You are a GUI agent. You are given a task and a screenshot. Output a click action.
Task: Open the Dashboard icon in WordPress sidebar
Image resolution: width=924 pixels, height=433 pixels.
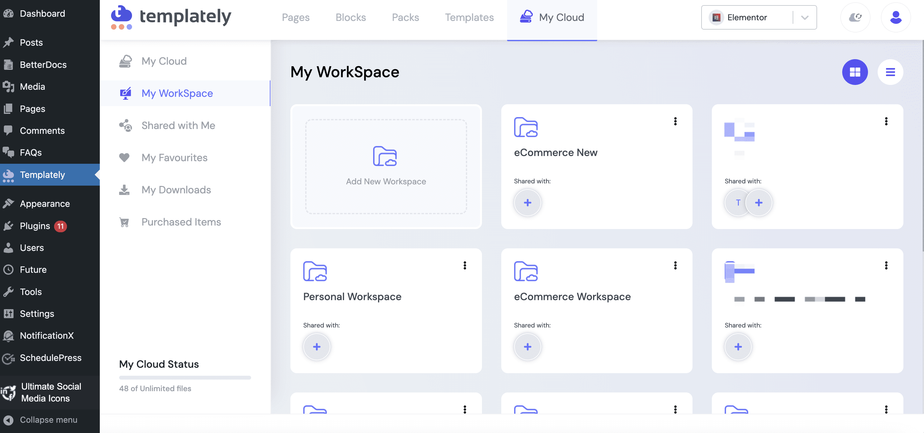8,14
